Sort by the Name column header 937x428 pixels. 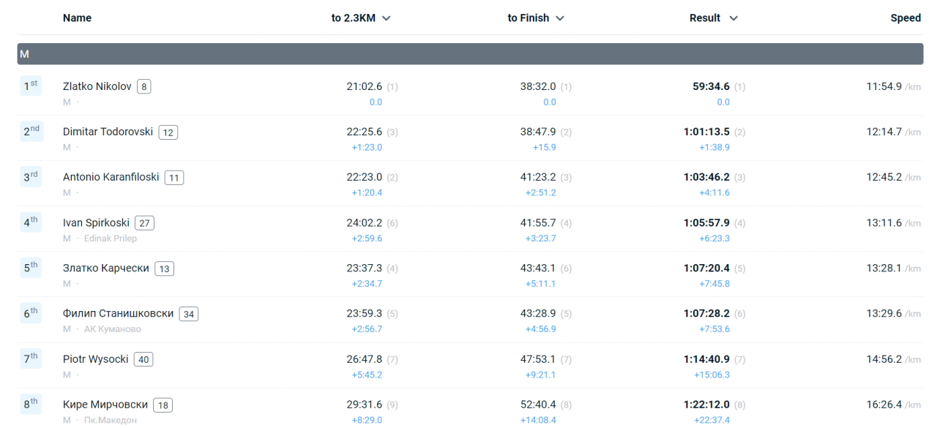click(x=77, y=18)
